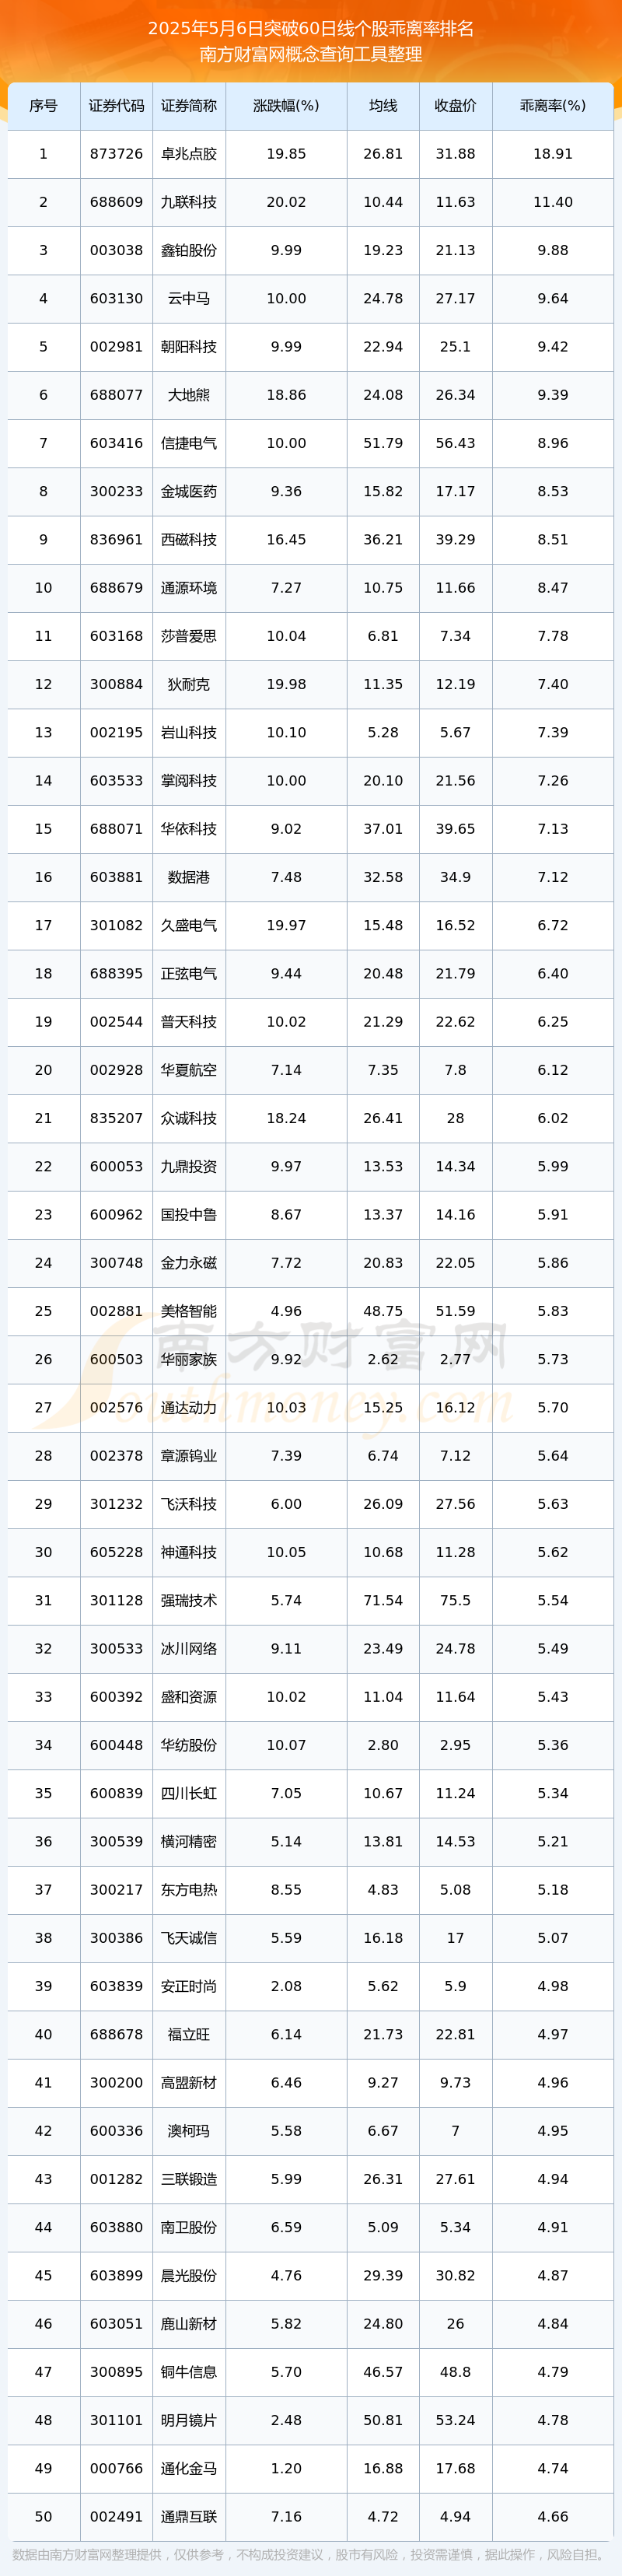This screenshot has width=622, height=2576.
Task: Click stock name 九联科技
Action: 189,202
